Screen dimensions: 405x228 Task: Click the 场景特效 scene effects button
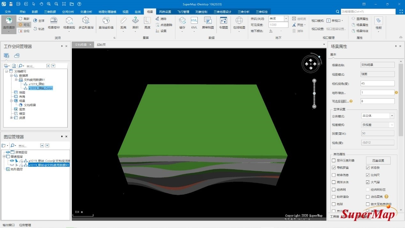(x=362, y=31)
